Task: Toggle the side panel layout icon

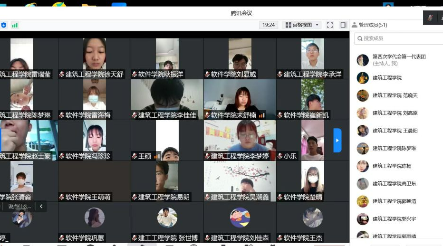Action: pos(343,25)
